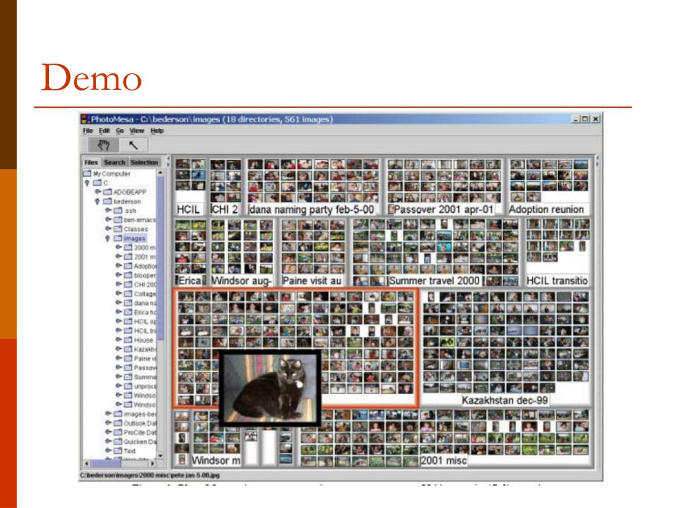
Task: Switch to the Selection tab
Action: coord(145,163)
